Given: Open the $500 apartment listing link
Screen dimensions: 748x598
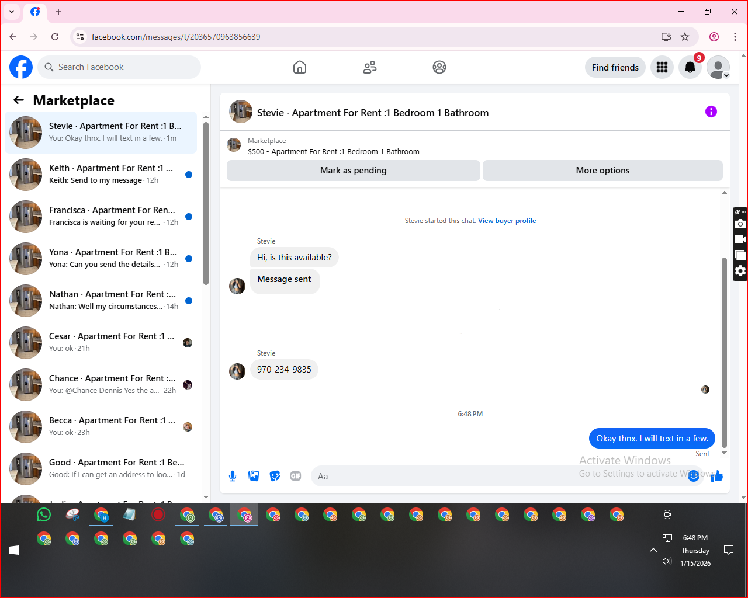Looking at the screenshot, I should pos(334,151).
